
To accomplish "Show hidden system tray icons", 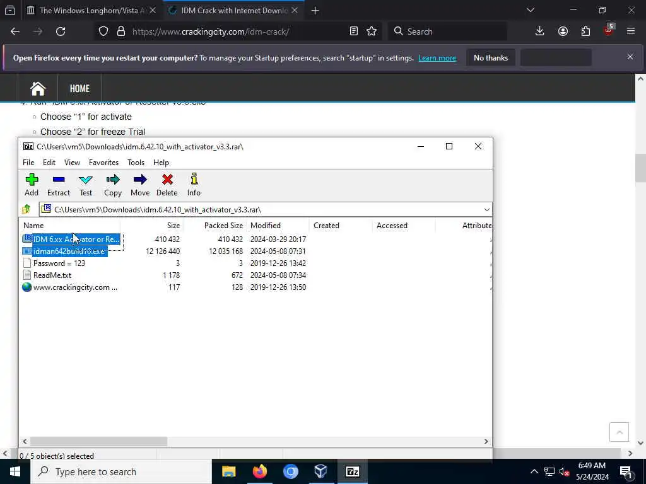I will tap(534, 471).
